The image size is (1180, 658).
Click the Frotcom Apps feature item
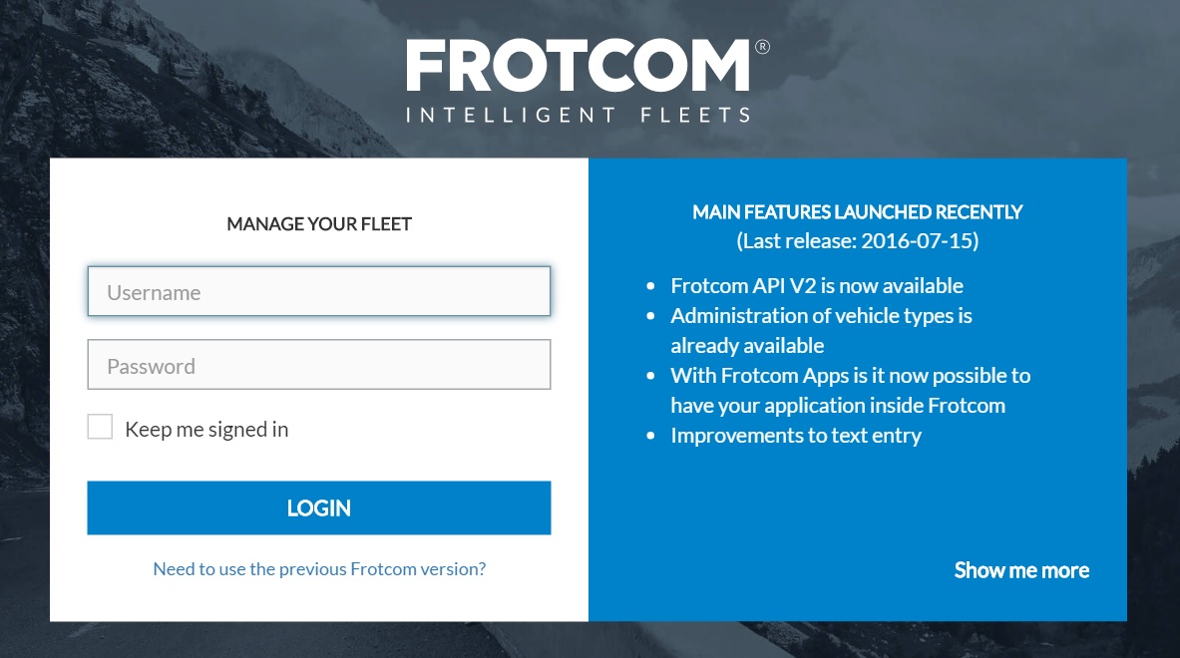(x=850, y=391)
